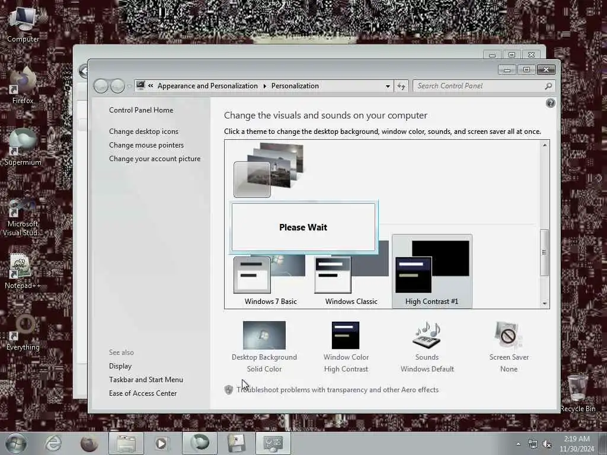Image resolution: width=607 pixels, height=455 pixels.
Task: Open Windows Media Player taskbar icon
Action: pyautogui.click(x=162, y=443)
